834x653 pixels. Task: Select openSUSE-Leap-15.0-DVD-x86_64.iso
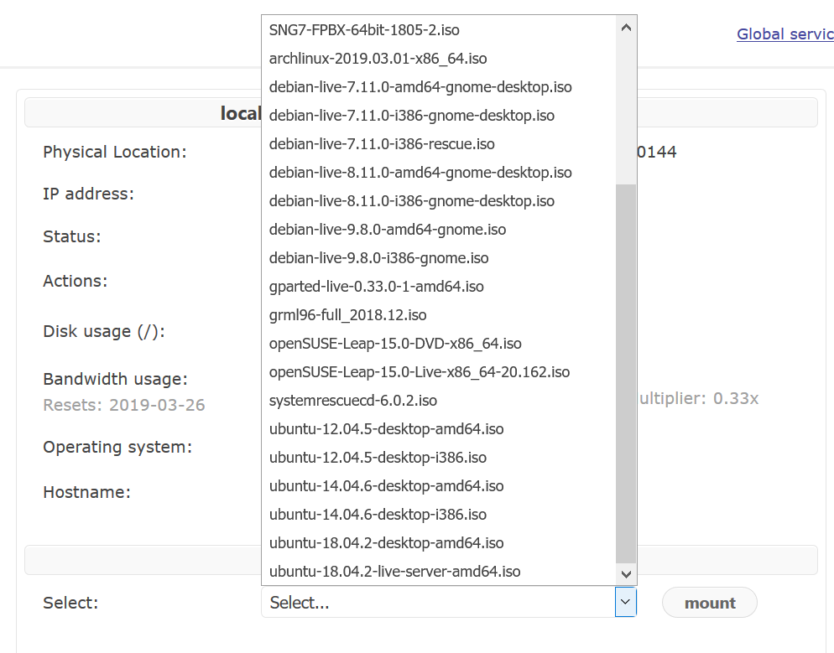click(439, 343)
